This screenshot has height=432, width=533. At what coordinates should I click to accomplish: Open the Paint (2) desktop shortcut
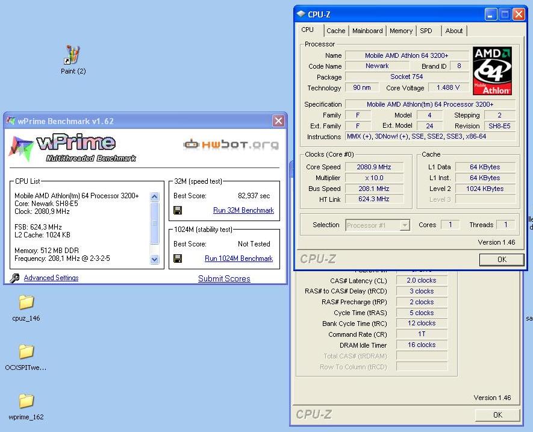point(73,60)
